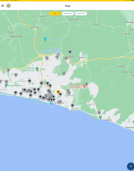Image resolution: width=134 pixels, height=171 pixels.
Task: Open the hamburger menu
Action: coord(3,6)
